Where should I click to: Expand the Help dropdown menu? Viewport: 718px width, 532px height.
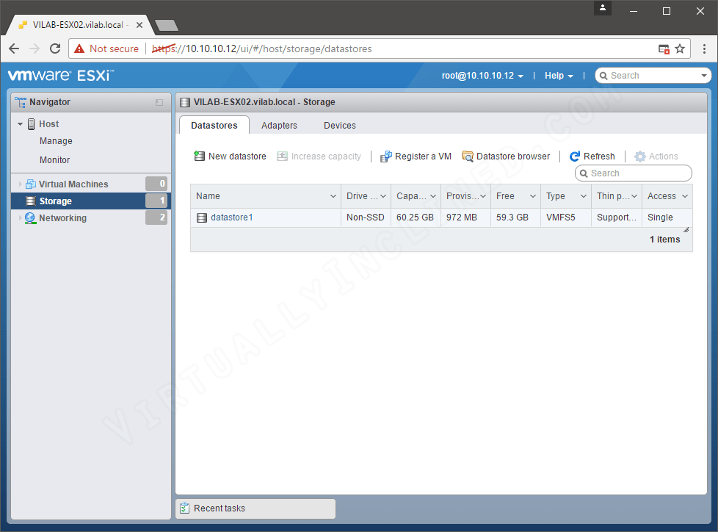(x=559, y=75)
